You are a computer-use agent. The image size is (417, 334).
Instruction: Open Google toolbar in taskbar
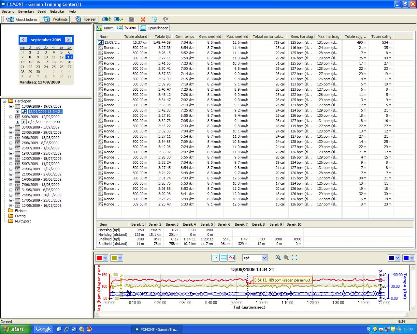click(x=44, y=329)
